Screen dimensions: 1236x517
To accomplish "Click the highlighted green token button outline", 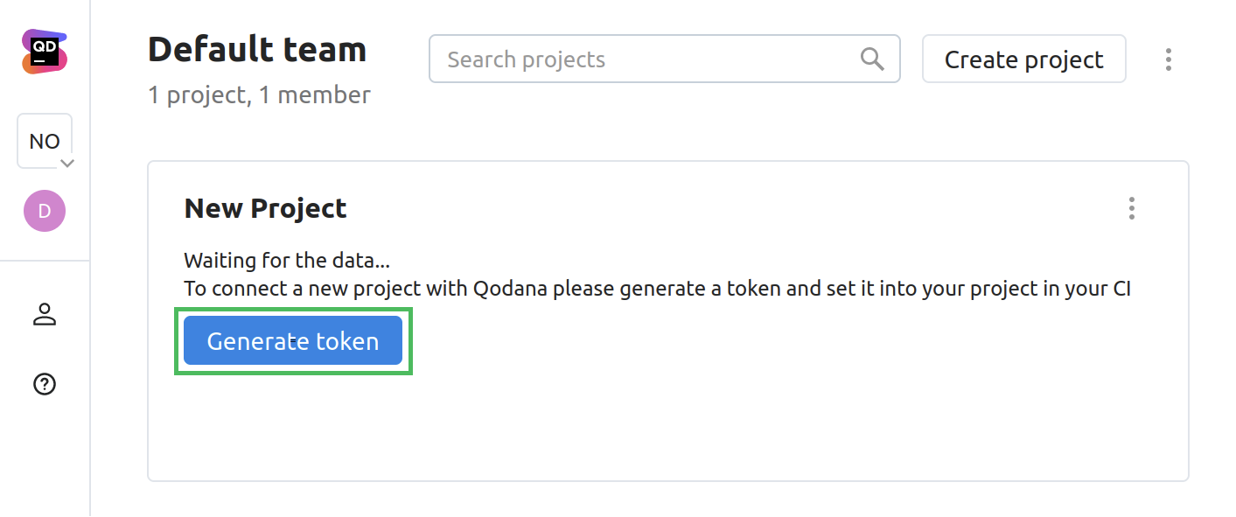I will click(x=293, y=341).
